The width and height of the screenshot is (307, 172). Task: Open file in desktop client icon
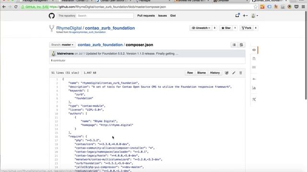pyautogui.click(x=226, y=73)
